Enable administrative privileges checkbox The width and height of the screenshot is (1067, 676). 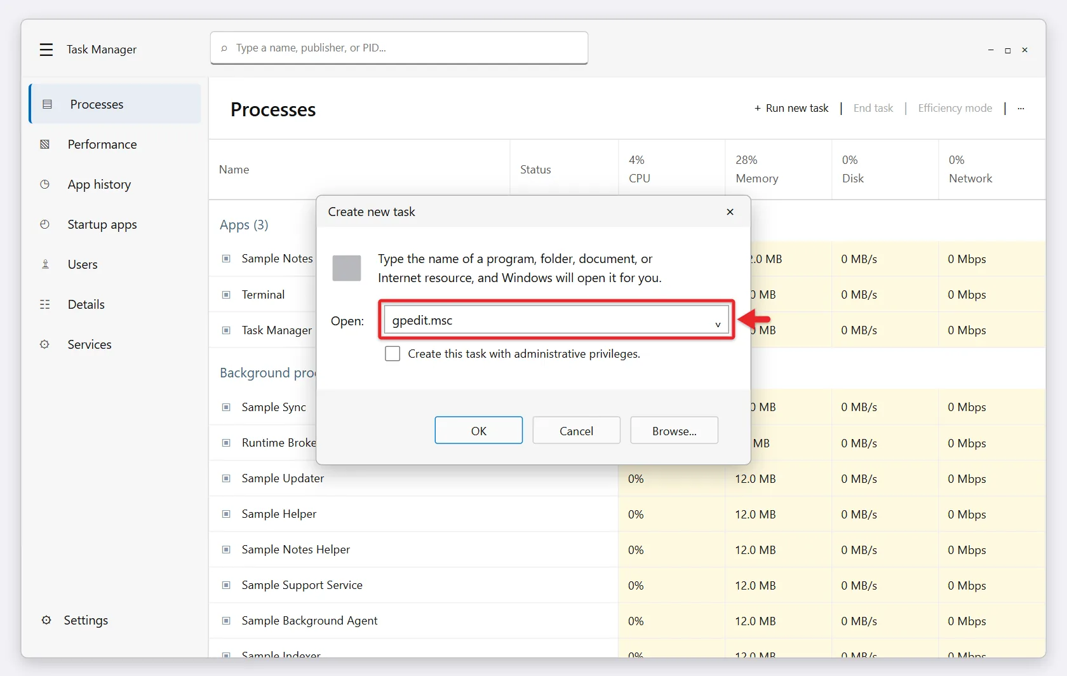coord(393,354)
